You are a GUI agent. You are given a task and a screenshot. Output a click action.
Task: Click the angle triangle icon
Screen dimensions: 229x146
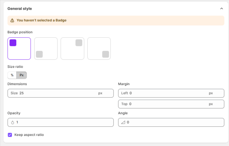pos(123,122)
